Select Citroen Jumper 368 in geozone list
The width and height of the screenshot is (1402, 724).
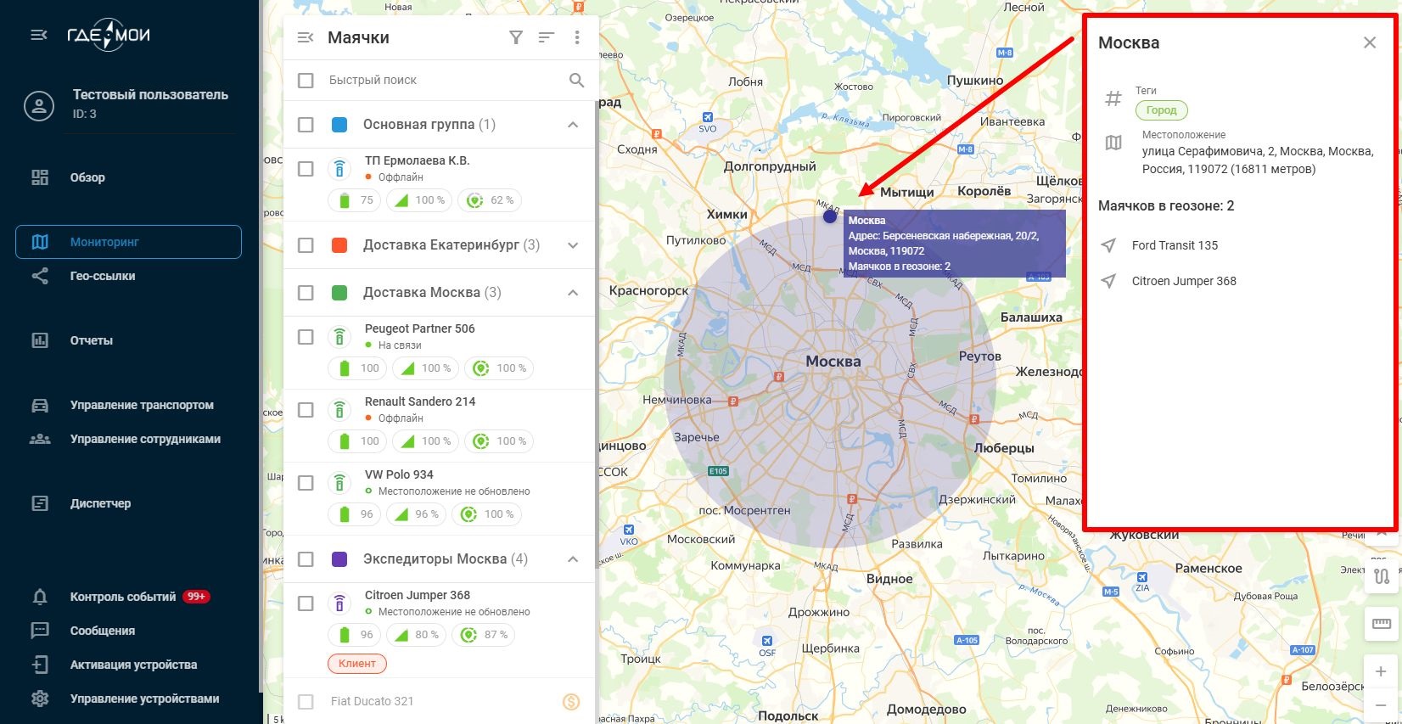[x=1183, y=281]
